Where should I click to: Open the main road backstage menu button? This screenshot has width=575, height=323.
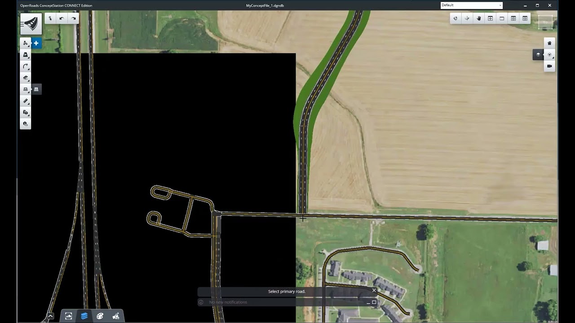pyautogui.click(x=31, y=24)
